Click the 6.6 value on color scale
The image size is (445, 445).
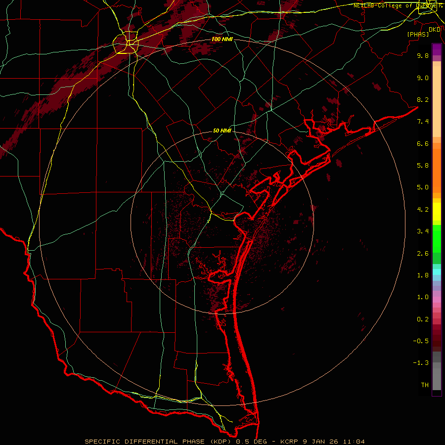tap(423, 143)
